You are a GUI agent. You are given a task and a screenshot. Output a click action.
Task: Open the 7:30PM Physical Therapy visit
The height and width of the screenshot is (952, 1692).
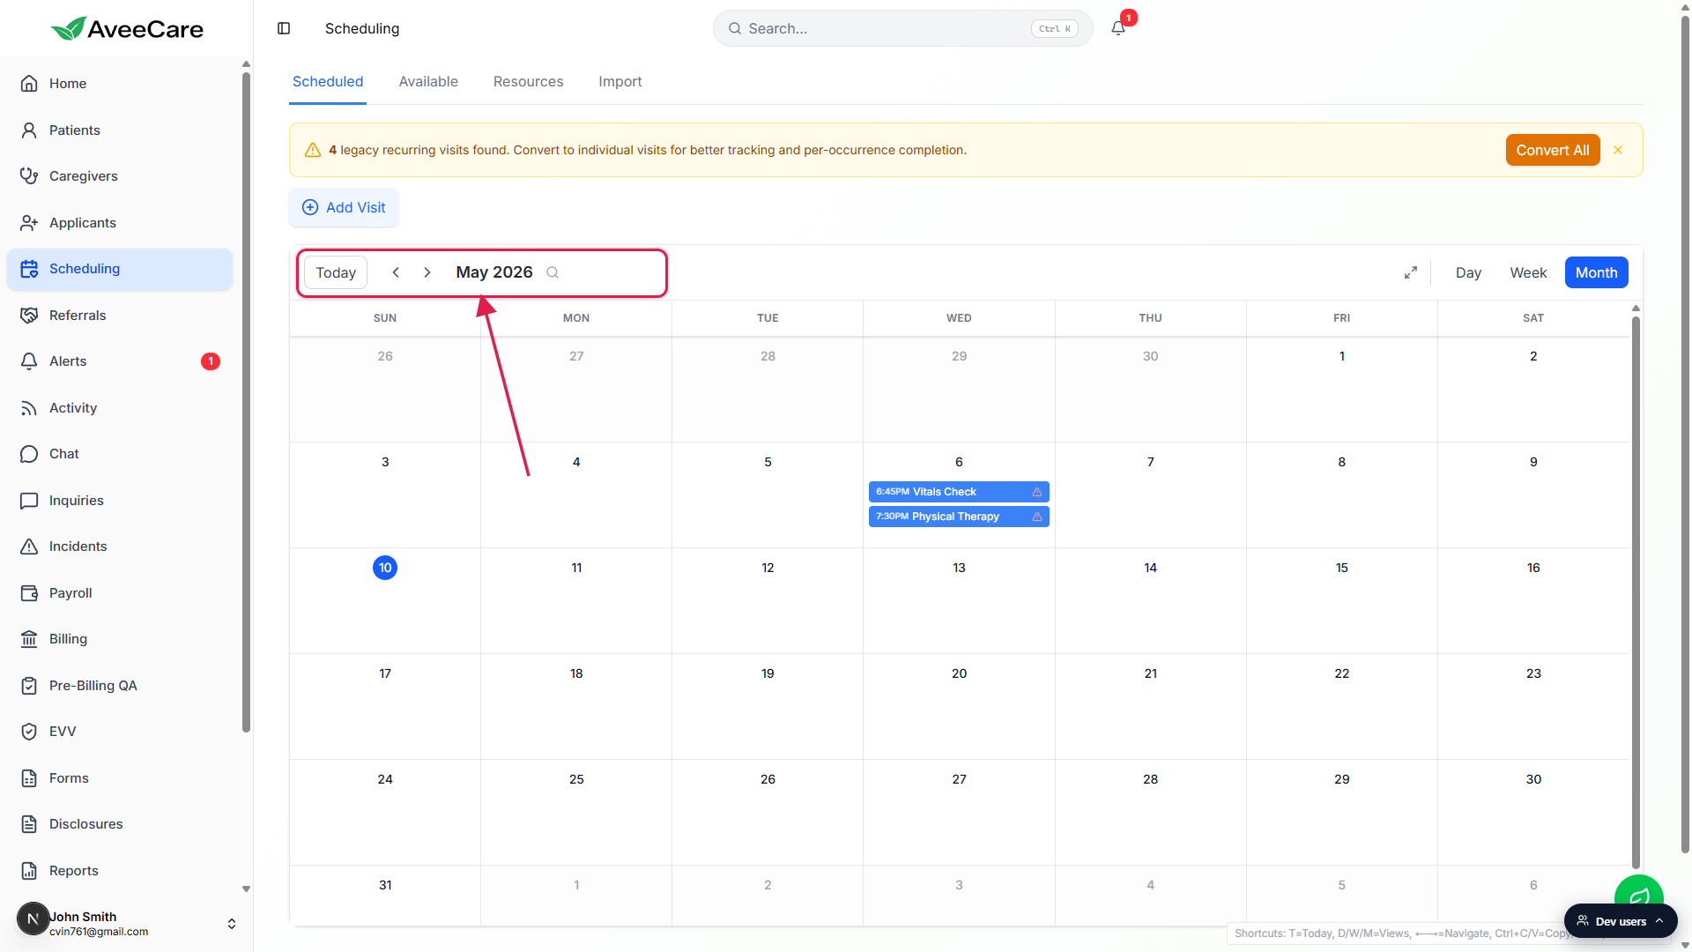coord(959,517)
